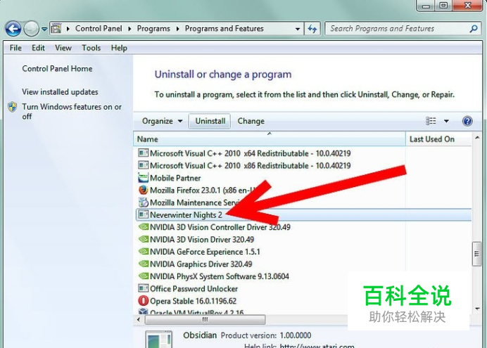Screen dimensions: 487x348
Task: Click the NVIDIA 3D Vision Driver icon
Action: click(x=143, y=240)
